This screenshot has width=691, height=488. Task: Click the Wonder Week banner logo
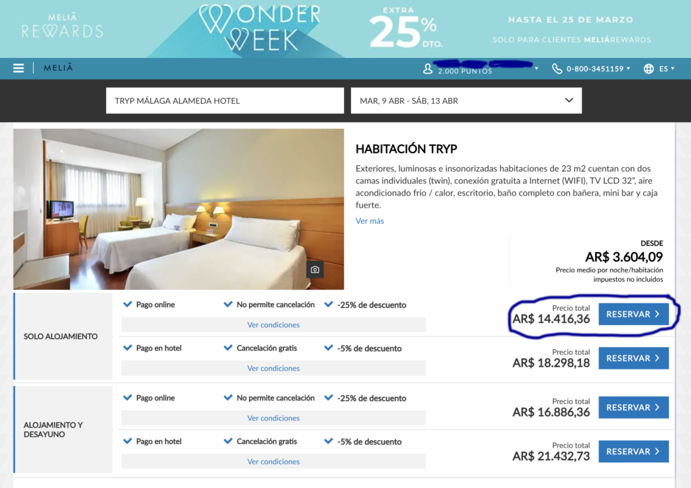tap(260, 28)
